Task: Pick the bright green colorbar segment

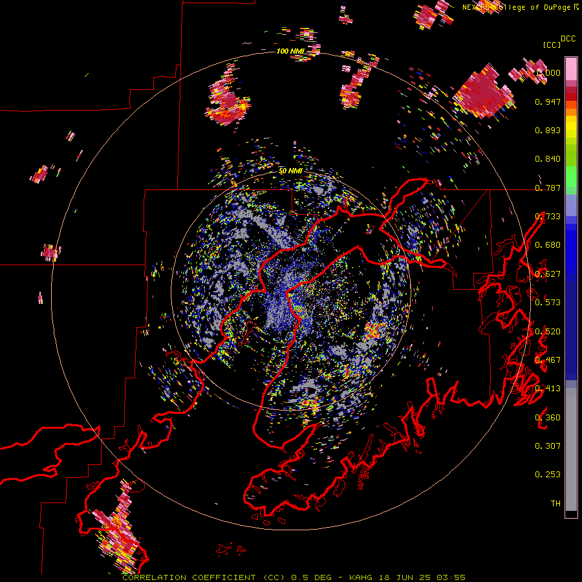Action: [x=571, y=177]
